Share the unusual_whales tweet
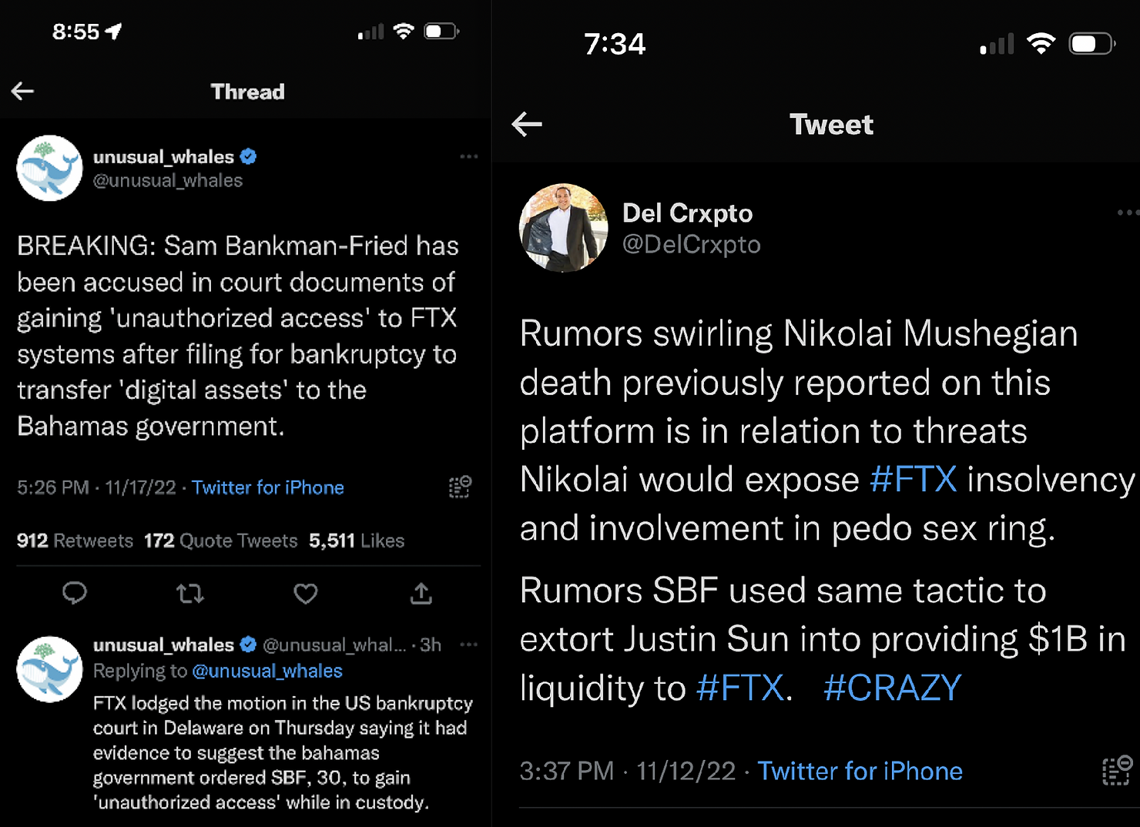1140x827 pixels. (x=421, y=593)
